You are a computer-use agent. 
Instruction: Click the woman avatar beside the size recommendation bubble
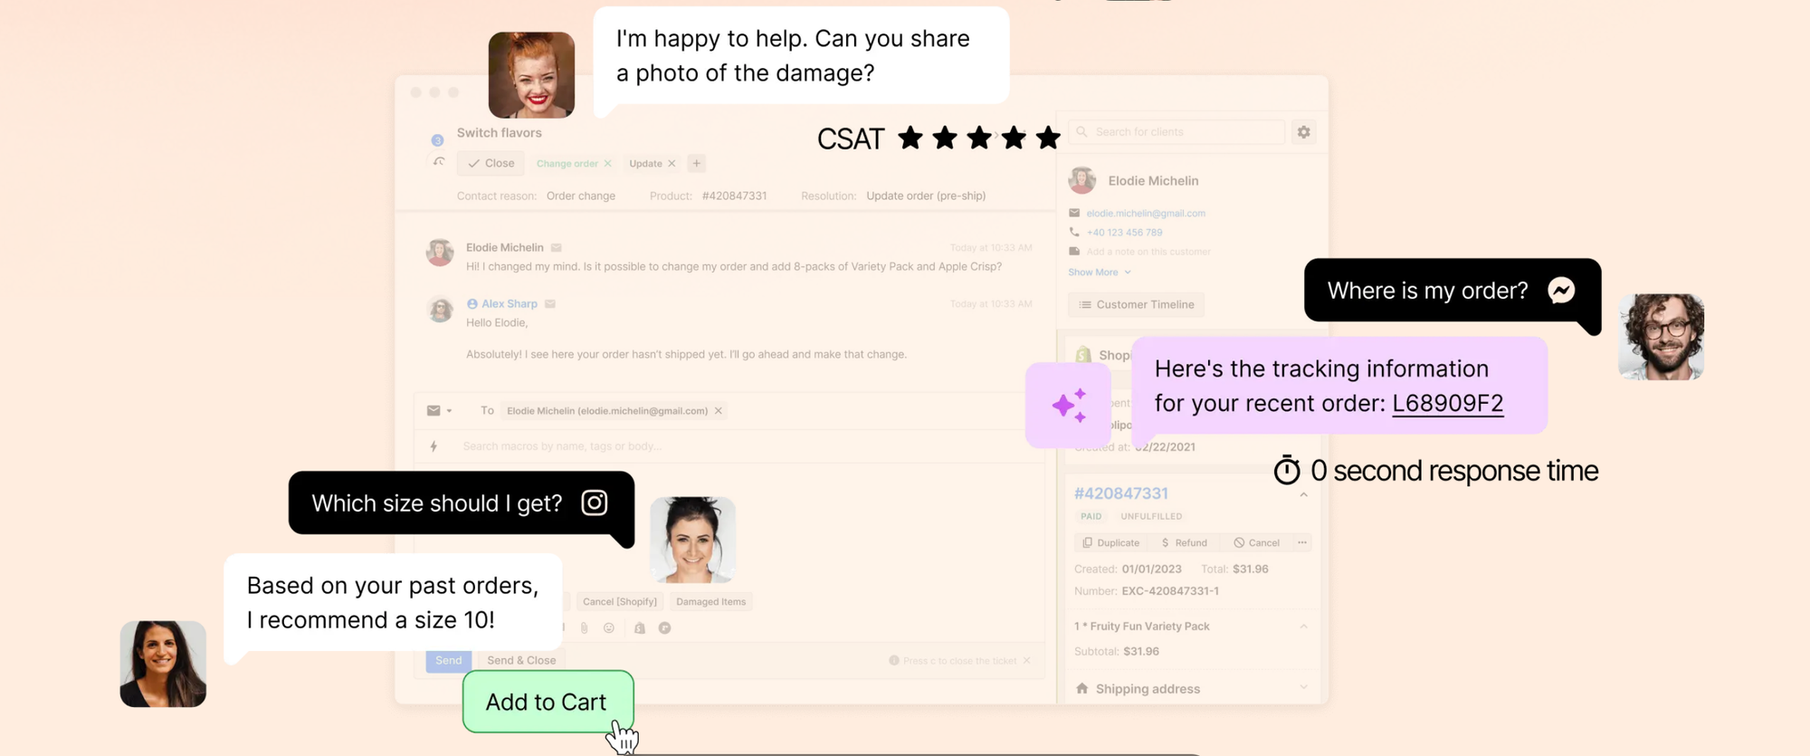pyautogui.click(x=163, y=664)
